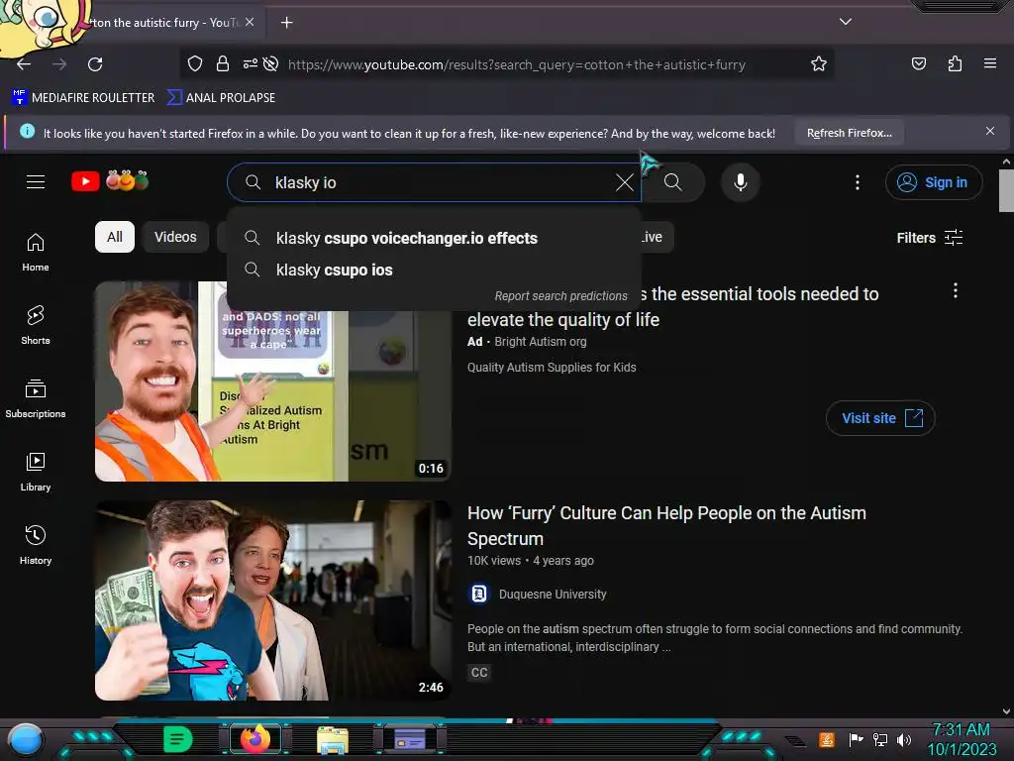Screen dimensions: 1014x761
Task: Open Subscriptions in sidebar
Action: (x=36, y=398)
